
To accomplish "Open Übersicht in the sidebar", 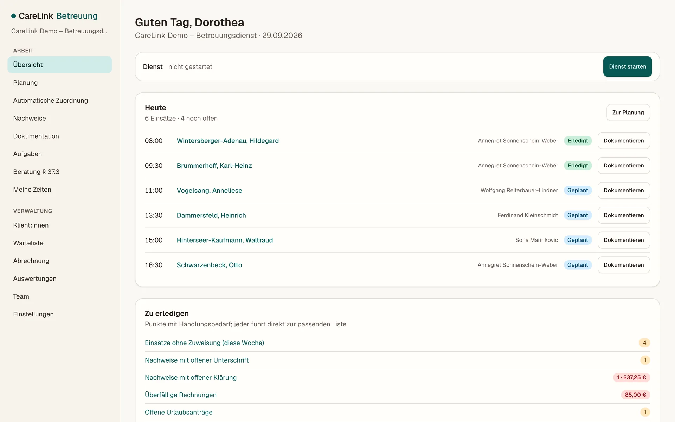I will [x=60, y=65].
